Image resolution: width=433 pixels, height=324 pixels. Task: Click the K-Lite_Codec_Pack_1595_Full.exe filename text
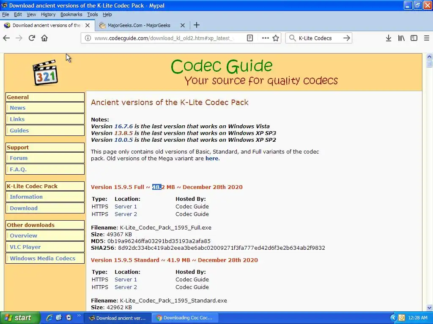[165, 227]
